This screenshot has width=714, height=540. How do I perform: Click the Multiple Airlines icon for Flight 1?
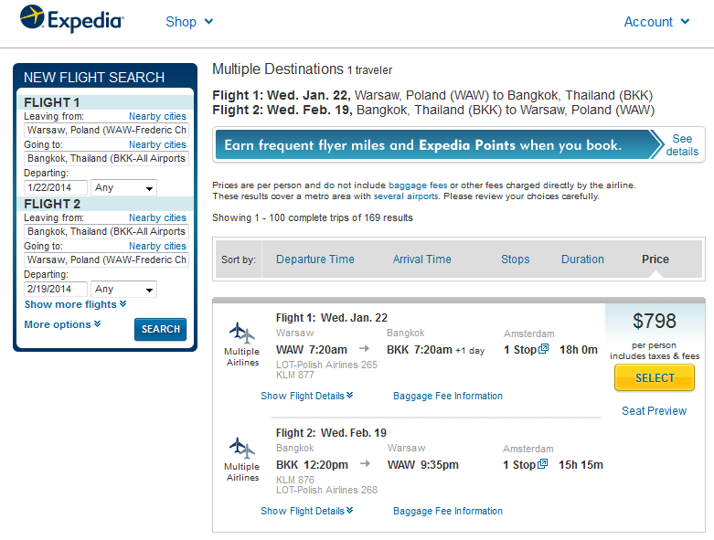pyautogui.click(x=242, y=333)
